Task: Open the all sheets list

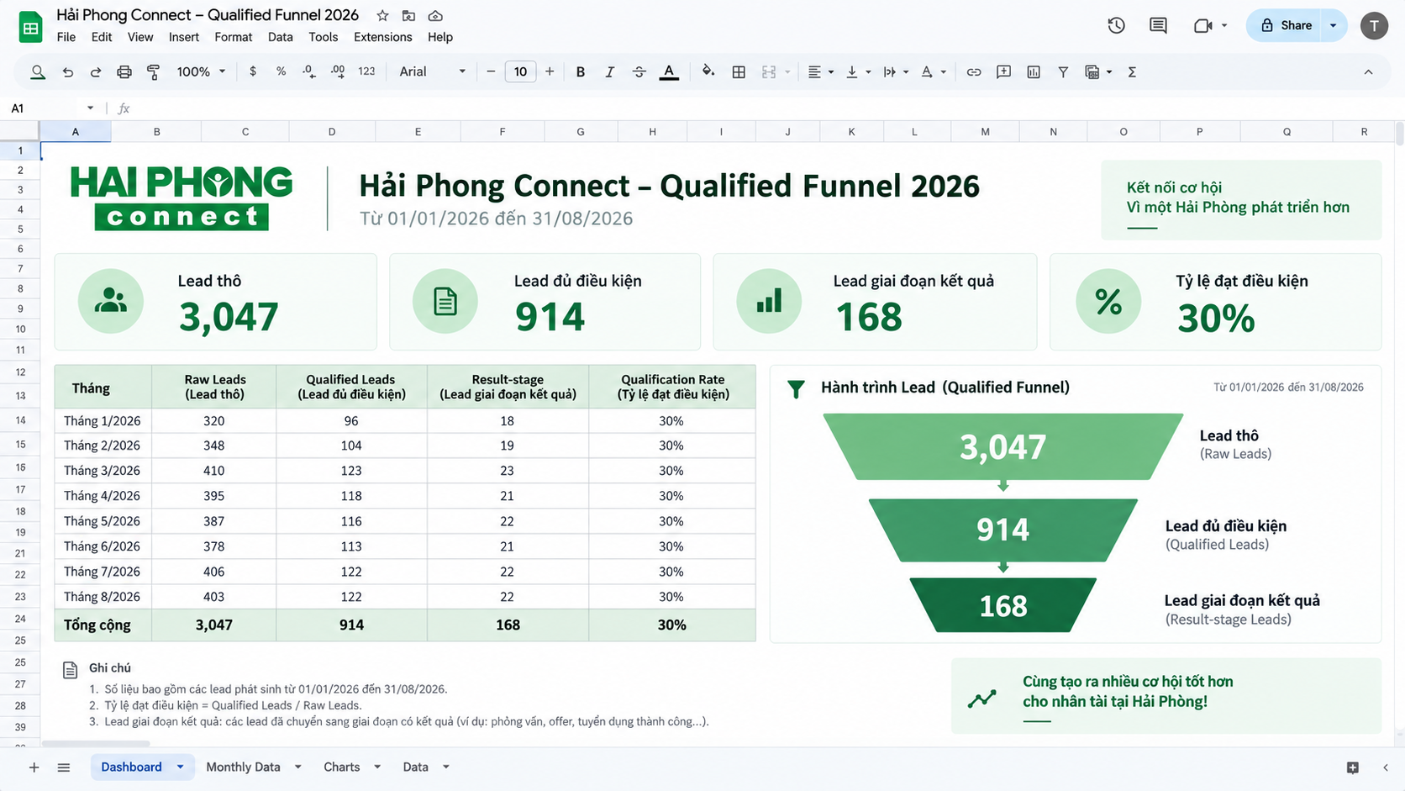Action: pyautogui.click(x=64, y=767)
